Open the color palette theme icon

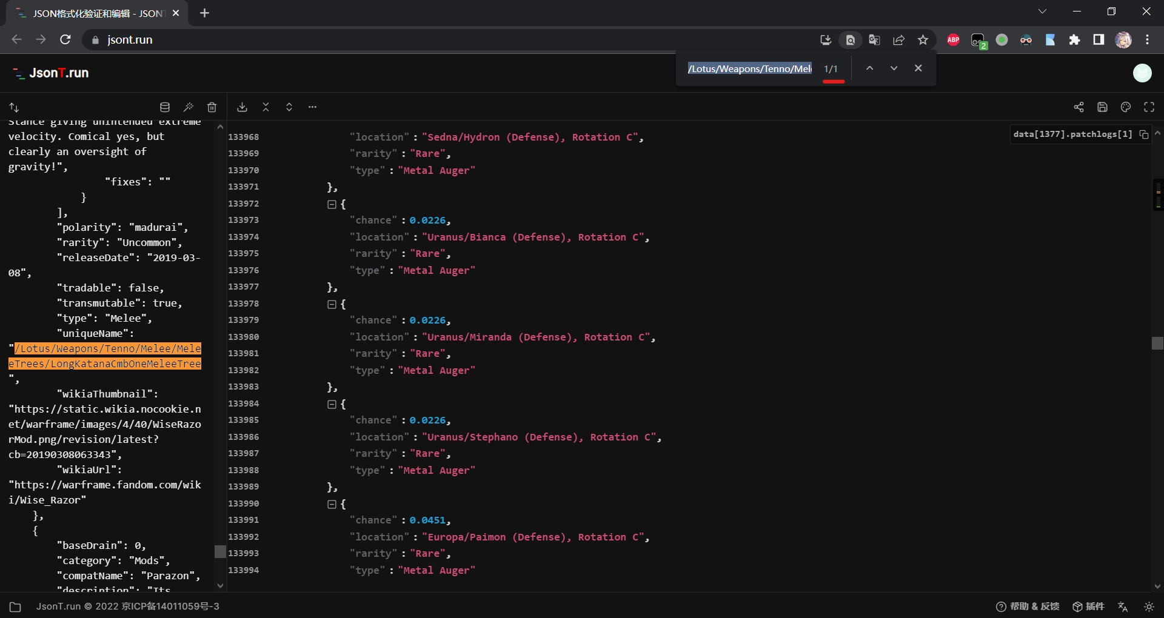[1126, 107]
